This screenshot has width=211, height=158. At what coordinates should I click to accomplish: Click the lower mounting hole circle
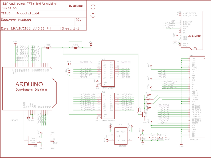pyautogui.click(x=93, y=15)
